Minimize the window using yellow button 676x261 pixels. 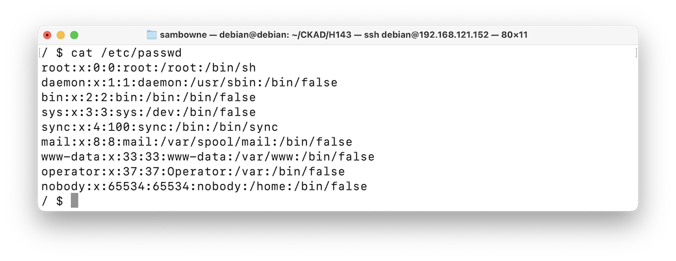point(61,35)
